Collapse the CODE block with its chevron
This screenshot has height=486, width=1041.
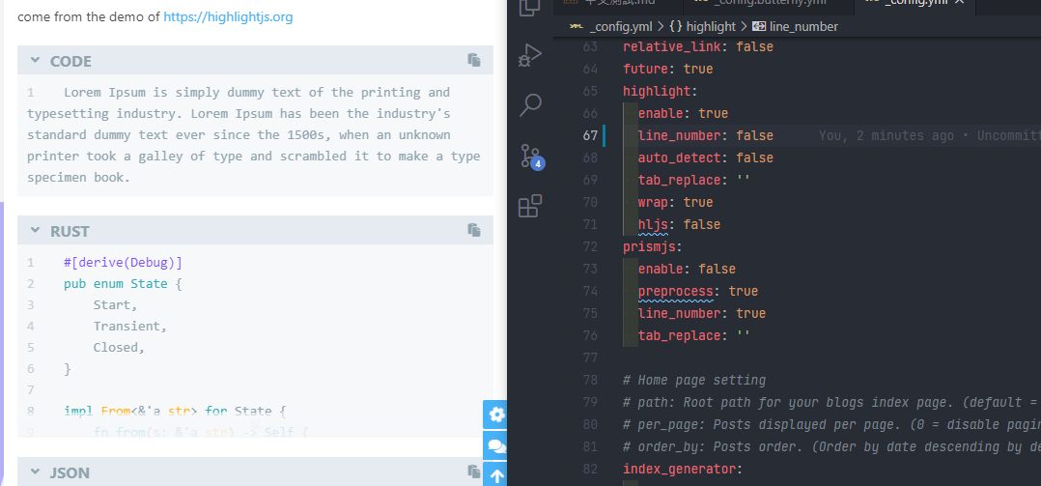pos(35,60)
